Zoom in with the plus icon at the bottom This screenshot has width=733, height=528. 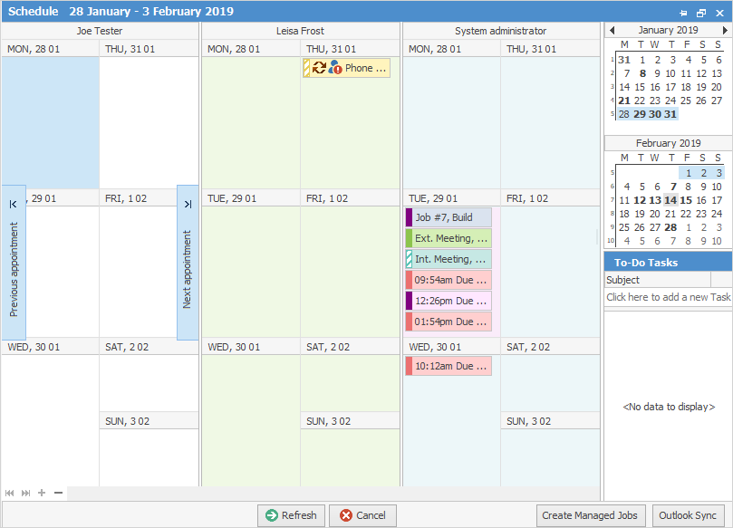point(41,493)
